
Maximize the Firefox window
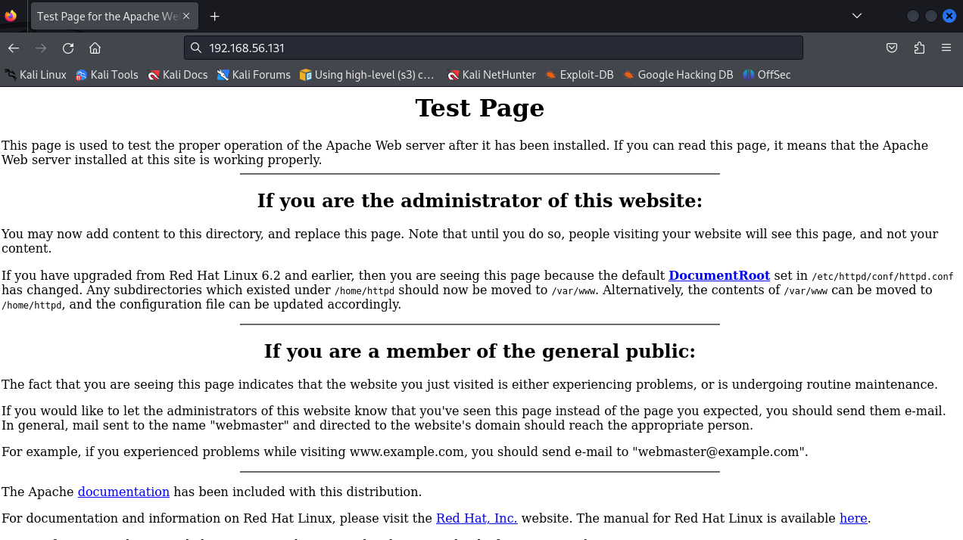click(931, 16)
